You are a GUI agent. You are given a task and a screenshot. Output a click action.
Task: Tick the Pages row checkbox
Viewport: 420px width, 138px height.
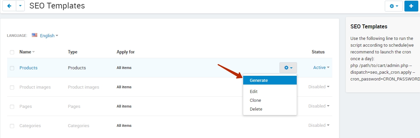click(x=12, y=107)
